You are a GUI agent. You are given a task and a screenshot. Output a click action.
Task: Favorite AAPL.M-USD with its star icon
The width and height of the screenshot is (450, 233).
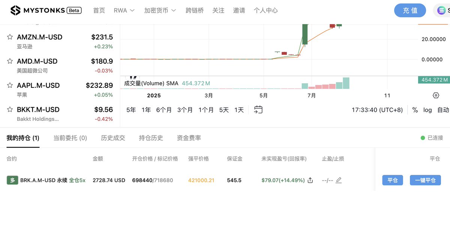click(10, 86)
